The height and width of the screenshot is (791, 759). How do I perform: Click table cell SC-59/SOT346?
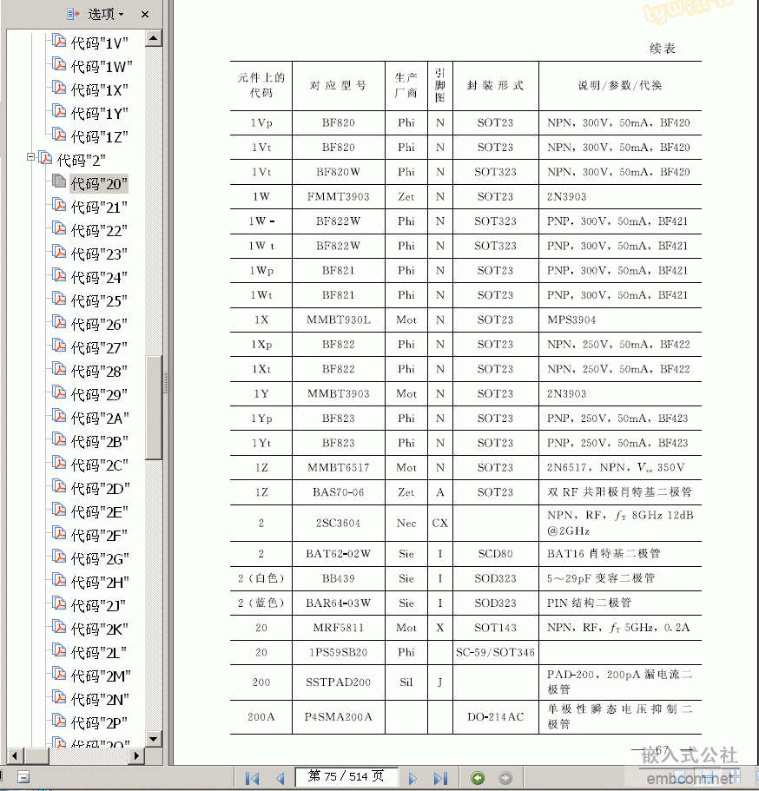(x=495, y=652)
